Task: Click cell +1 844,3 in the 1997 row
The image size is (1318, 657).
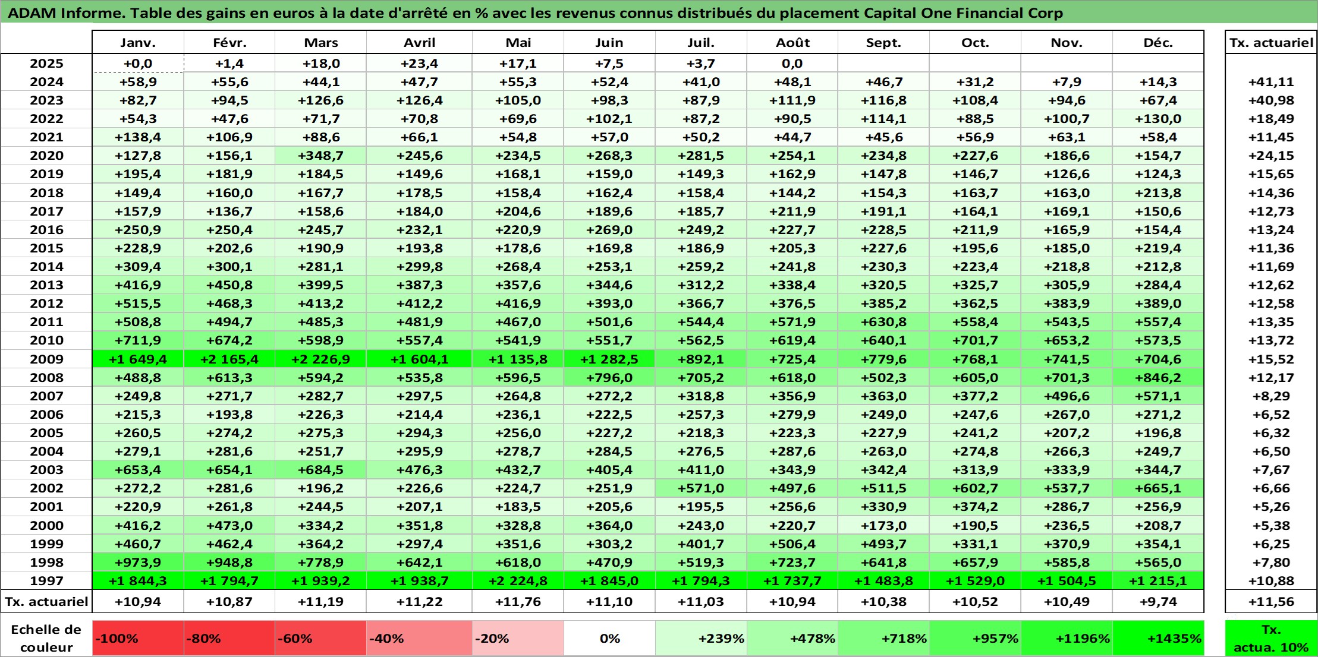Action: 138,581
